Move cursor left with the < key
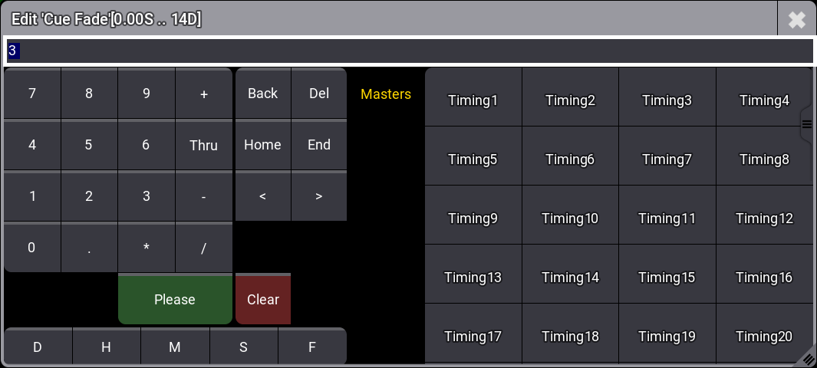 coord(263,196)
